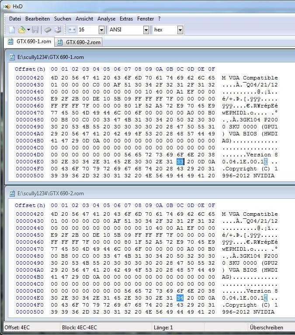The image size is (295, 335).
Task: Click the Open RAM chip icon
Action: [48, 30]
